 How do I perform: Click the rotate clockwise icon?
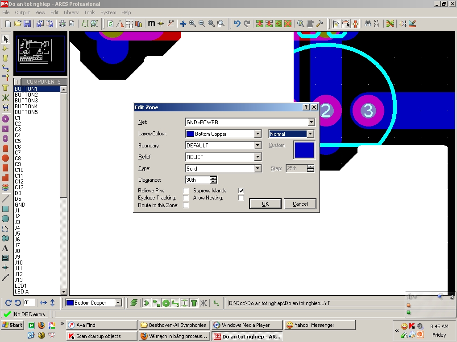(8, 303)
